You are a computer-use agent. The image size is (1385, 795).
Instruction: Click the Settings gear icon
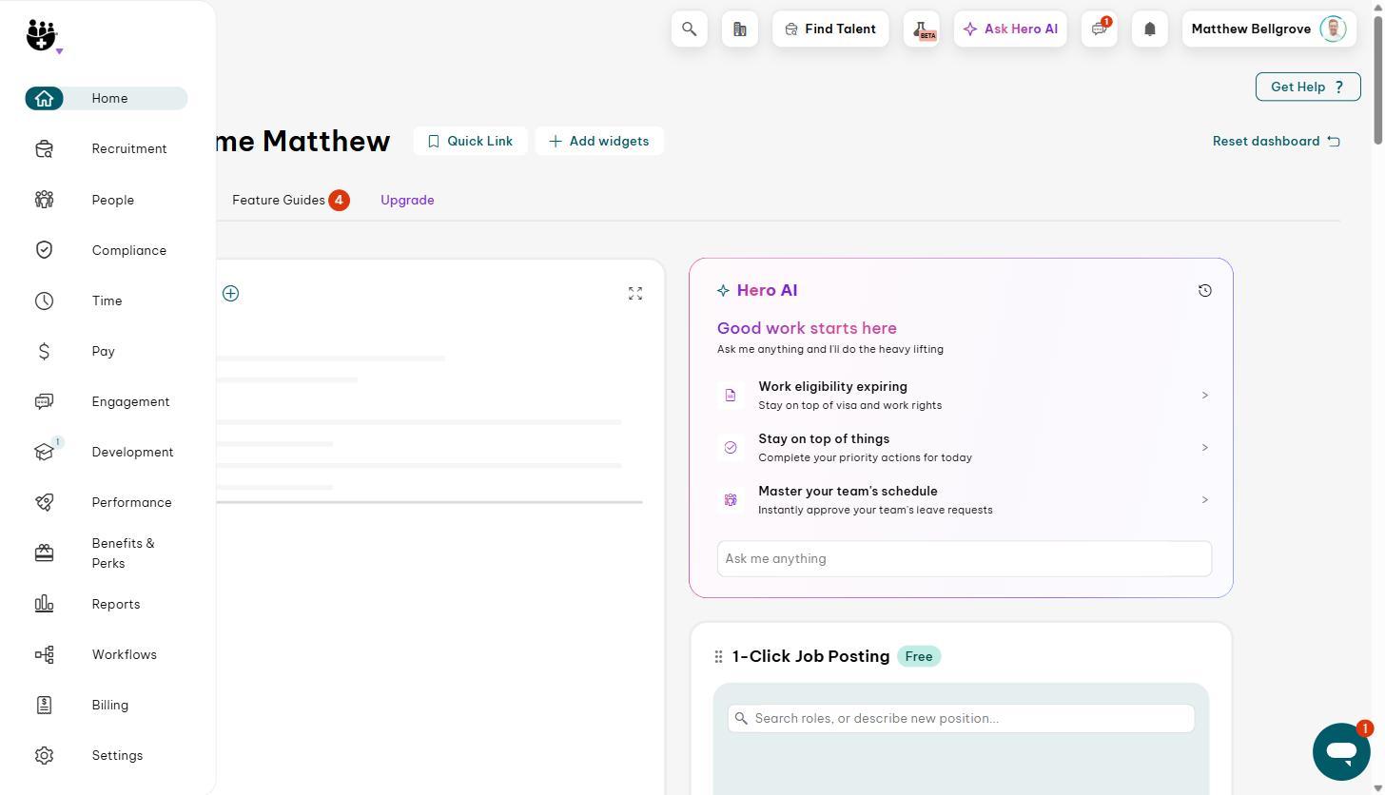point(44,755)
